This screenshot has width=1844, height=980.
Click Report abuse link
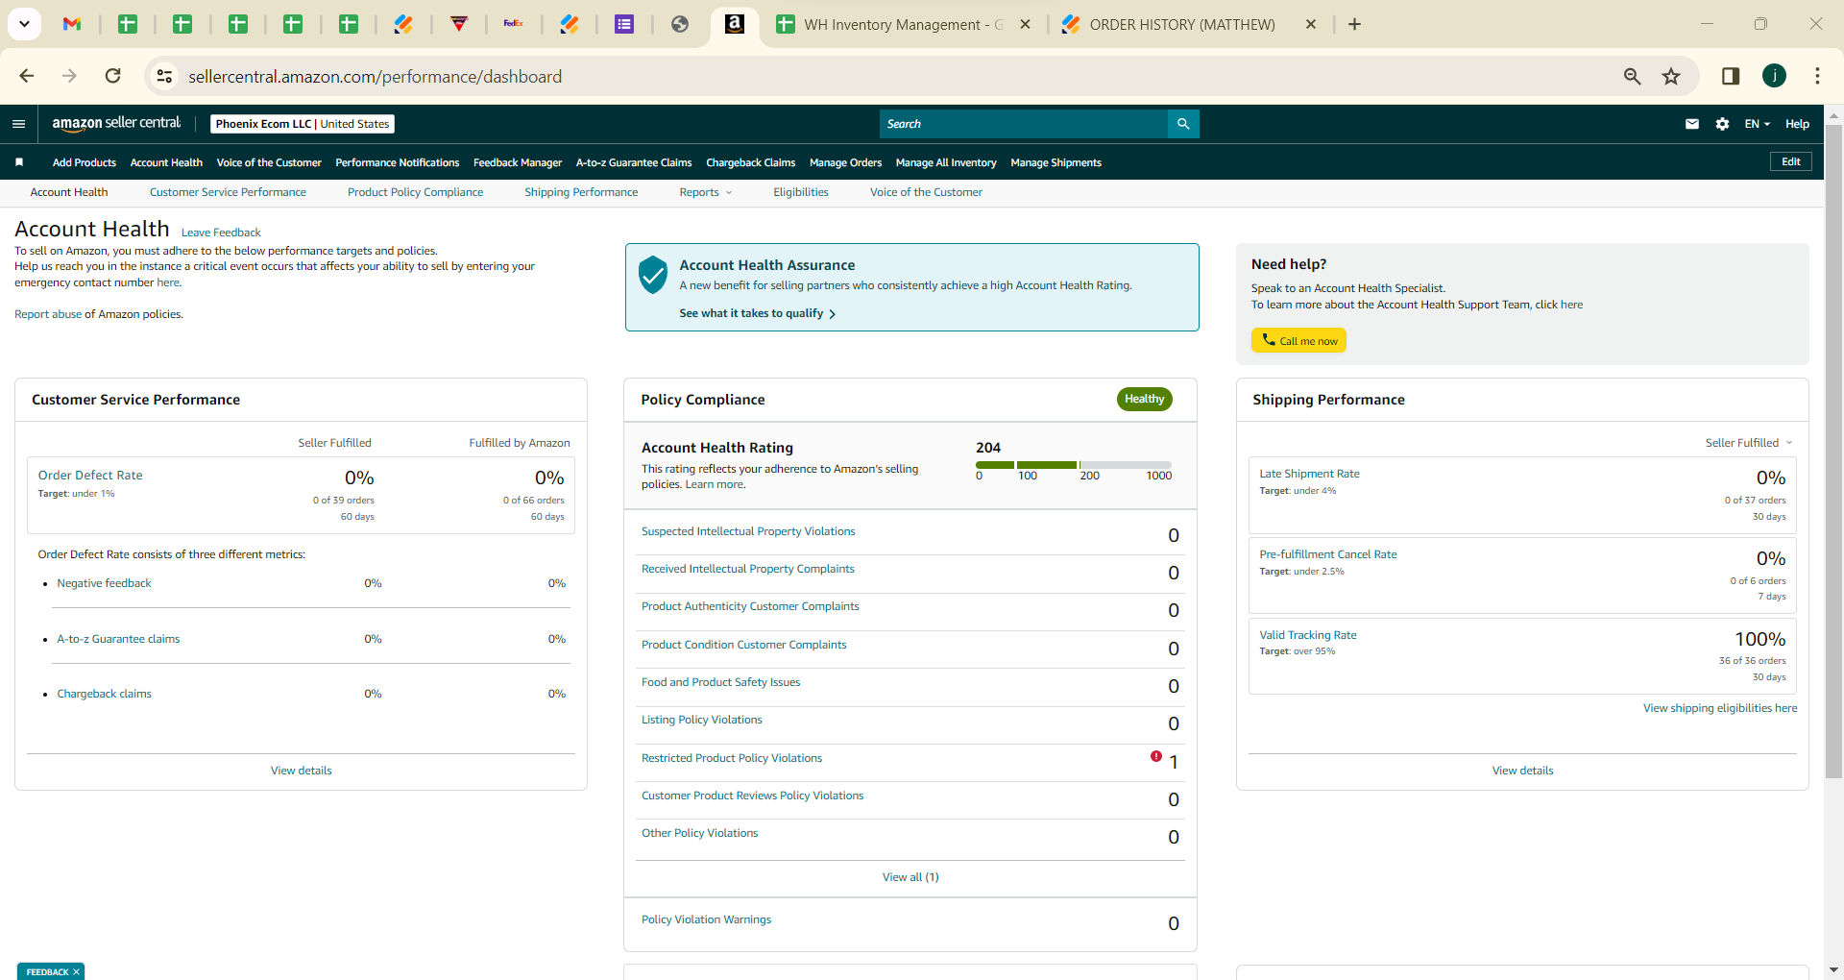[x=48, y=314]
